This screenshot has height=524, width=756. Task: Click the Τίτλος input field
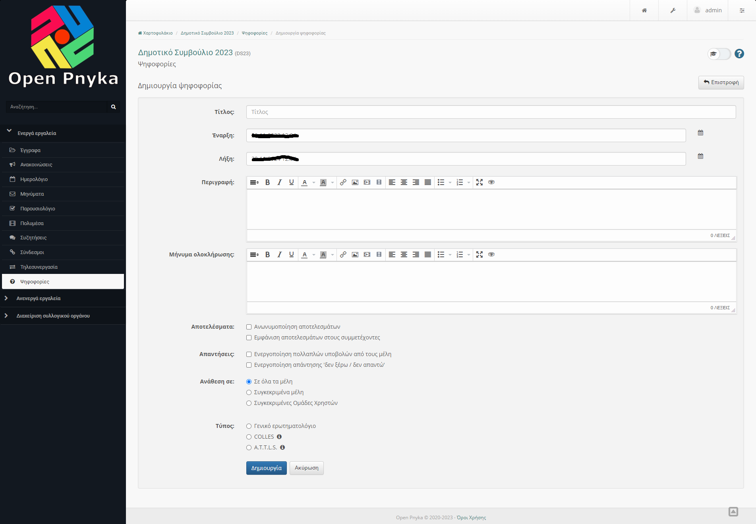pyautogui.click(x=491, y=112)
